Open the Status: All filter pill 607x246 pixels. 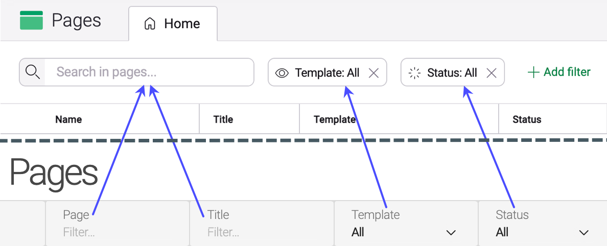point(452,73)
